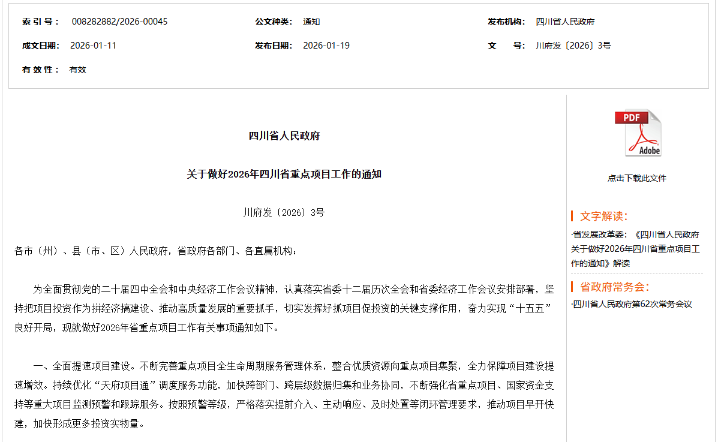Click the 发布日期 value 2026-01-19
The height and width of the screenshot is (442, 724).
click(326, 46)
